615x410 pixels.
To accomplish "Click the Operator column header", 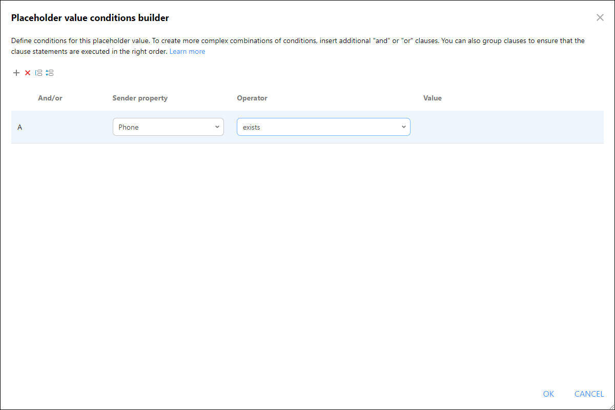I will pos(252,98).
